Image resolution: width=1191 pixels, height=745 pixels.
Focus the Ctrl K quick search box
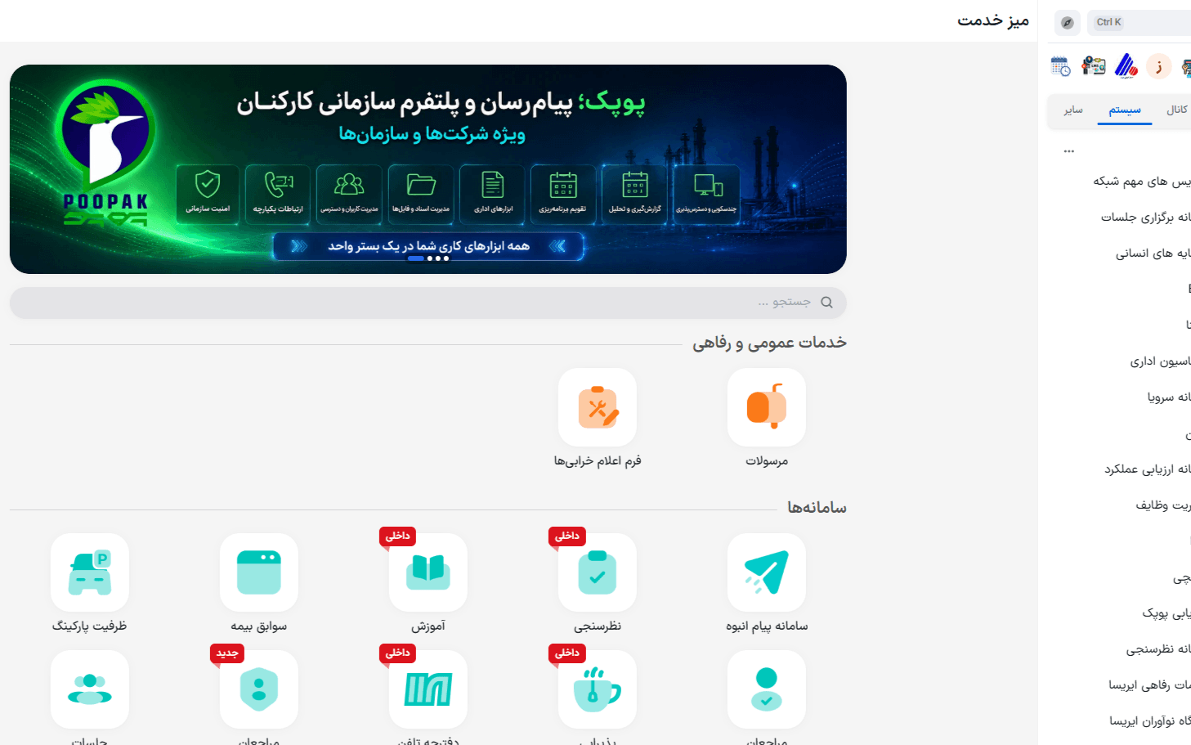(1139, 23)
